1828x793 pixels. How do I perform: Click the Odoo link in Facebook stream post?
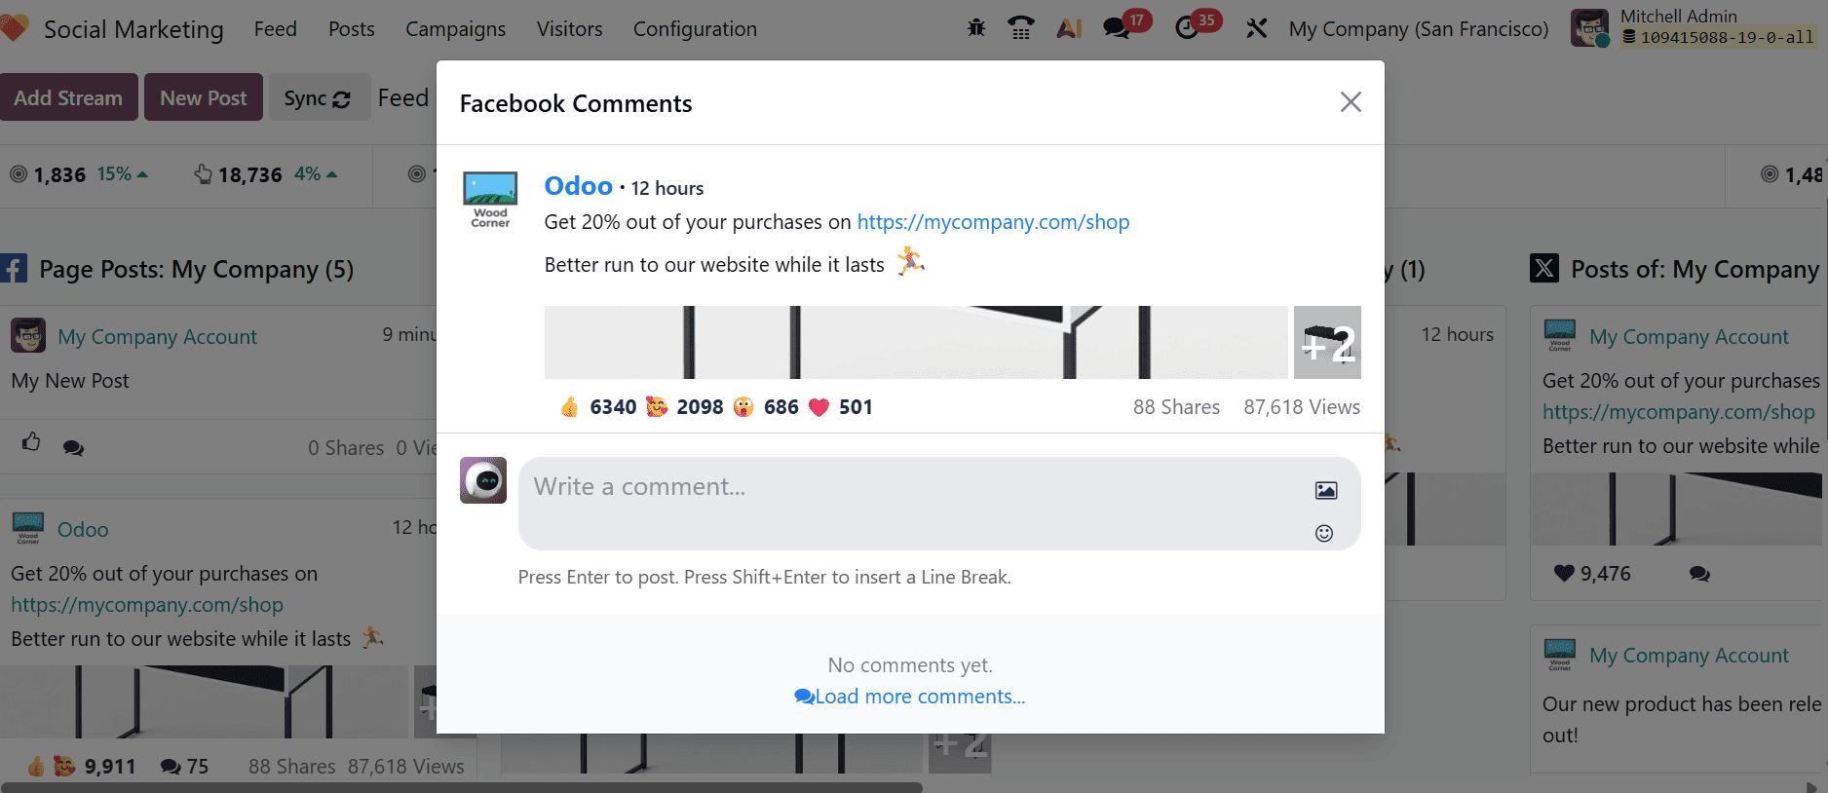(x=83, y=530)
